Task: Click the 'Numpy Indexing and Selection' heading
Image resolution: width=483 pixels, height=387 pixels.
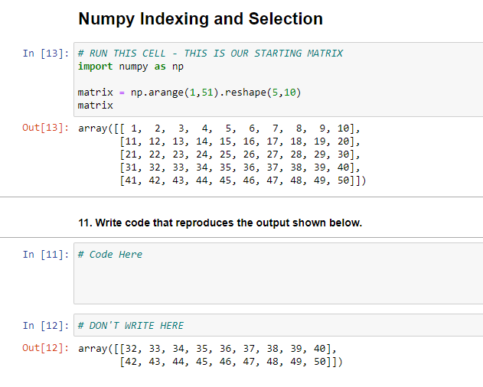Action: coord(201,19)
